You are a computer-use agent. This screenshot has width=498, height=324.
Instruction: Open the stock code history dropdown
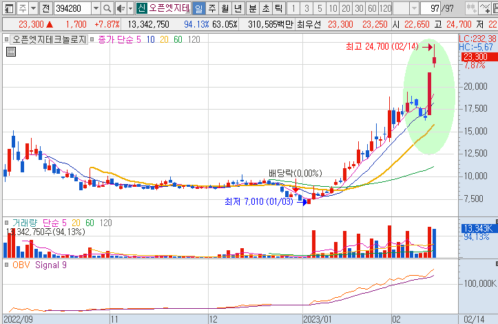point(96,8)
